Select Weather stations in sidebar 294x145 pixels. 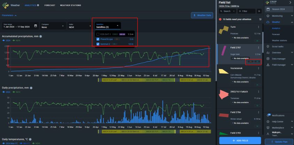coord(279,41)
